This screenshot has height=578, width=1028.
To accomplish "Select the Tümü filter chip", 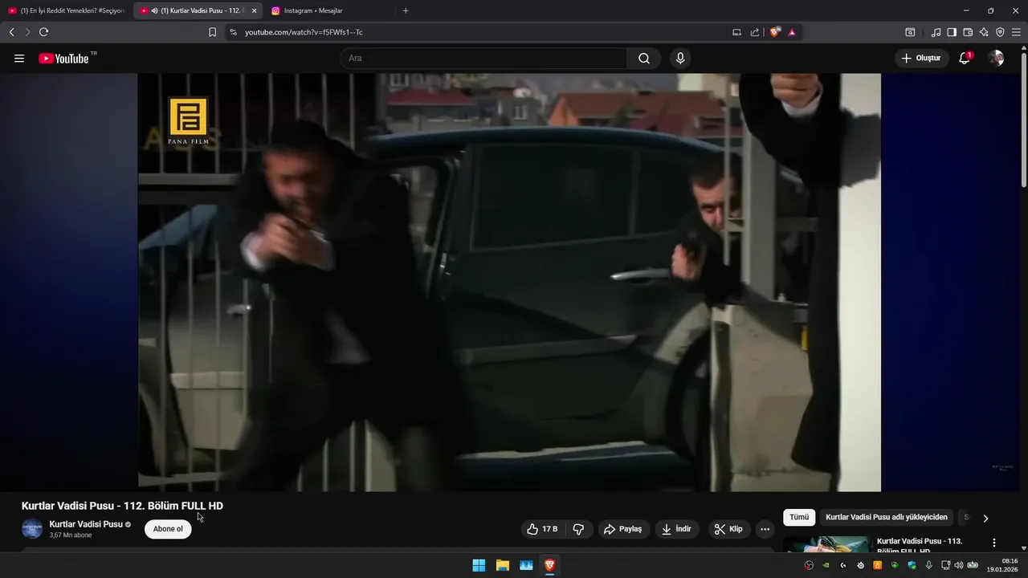I will pos(799,518).
